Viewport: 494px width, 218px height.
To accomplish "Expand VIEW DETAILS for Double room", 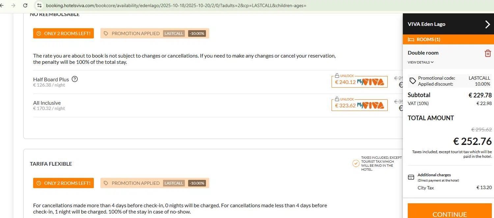I will (x=421, y=62).
